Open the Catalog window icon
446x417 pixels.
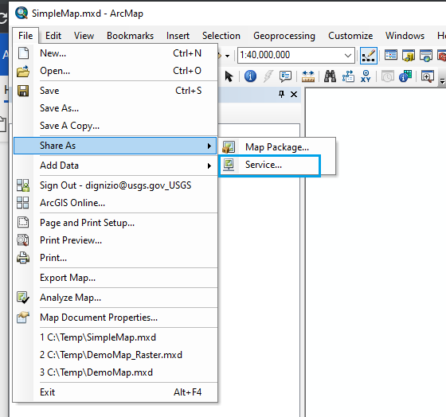point(409,56)
